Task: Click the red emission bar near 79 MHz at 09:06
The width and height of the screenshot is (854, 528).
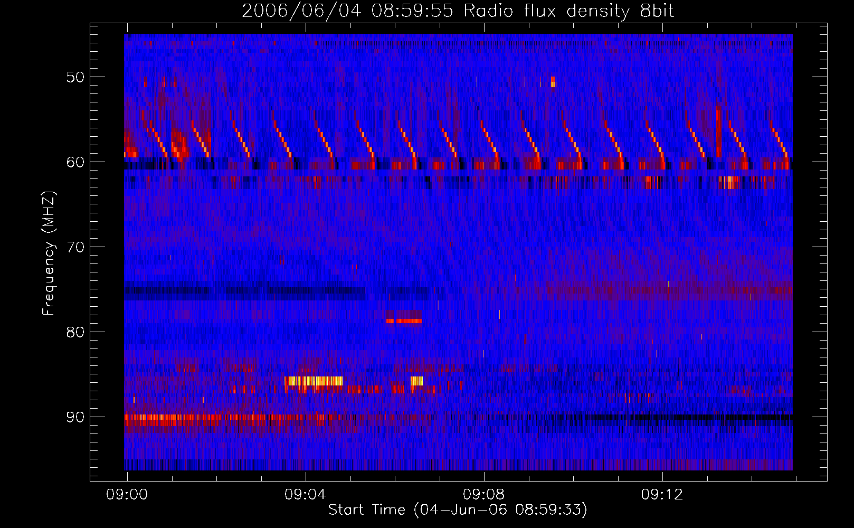Action: [x=404, y=320]
